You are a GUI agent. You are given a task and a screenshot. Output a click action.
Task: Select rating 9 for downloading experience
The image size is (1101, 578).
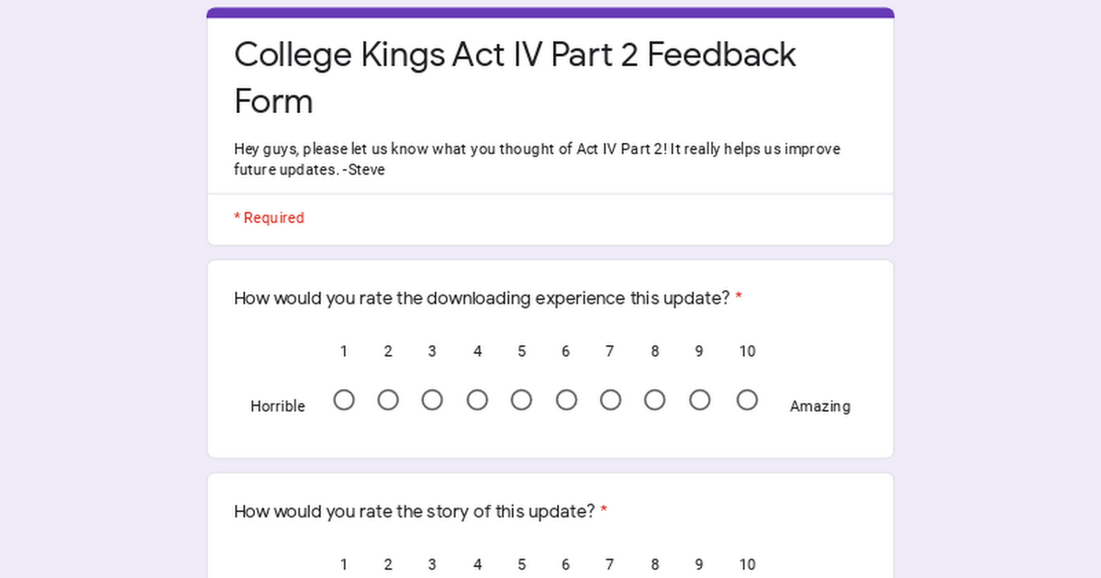tap(699, 400)
